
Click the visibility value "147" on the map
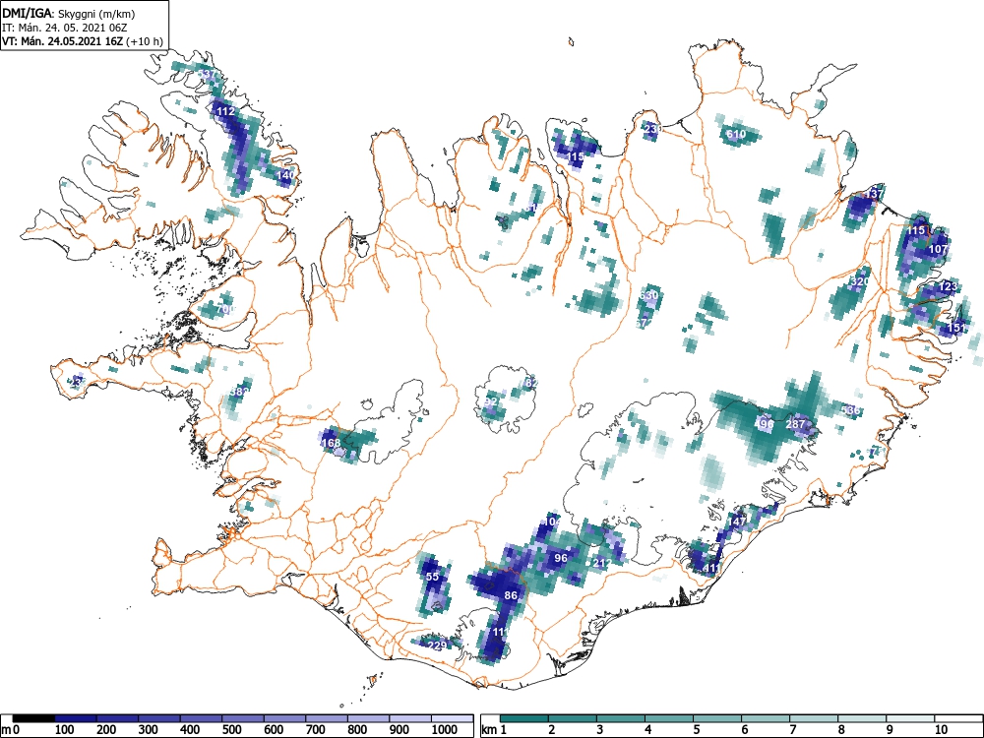[x=737, y=521]
